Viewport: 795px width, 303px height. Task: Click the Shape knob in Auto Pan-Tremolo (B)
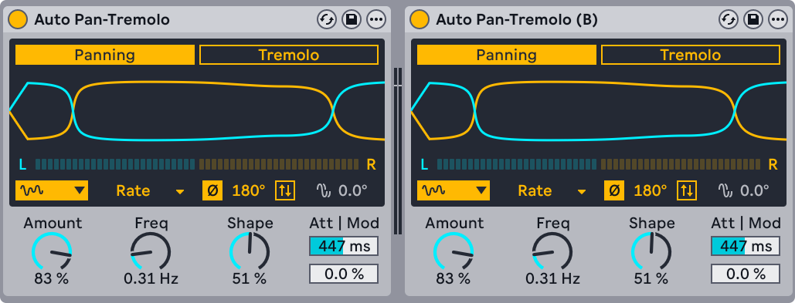click(x=651, y=251)
